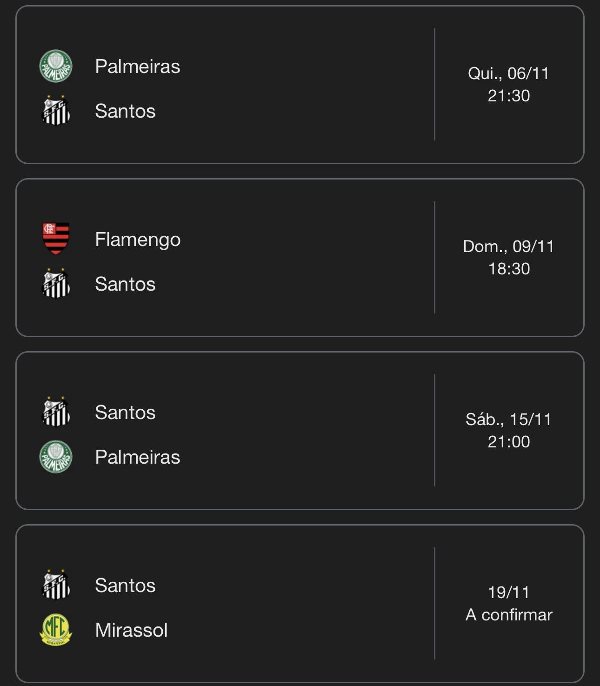Open match date Qui., 06/11 21:30
The image size is (600, 686).
(508, 84)
